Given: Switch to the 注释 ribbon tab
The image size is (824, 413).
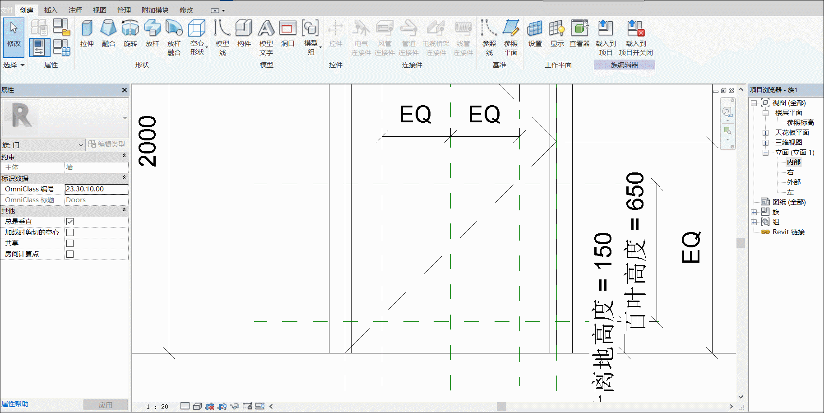Looking at the screenshot, I should tap(75, 10).
